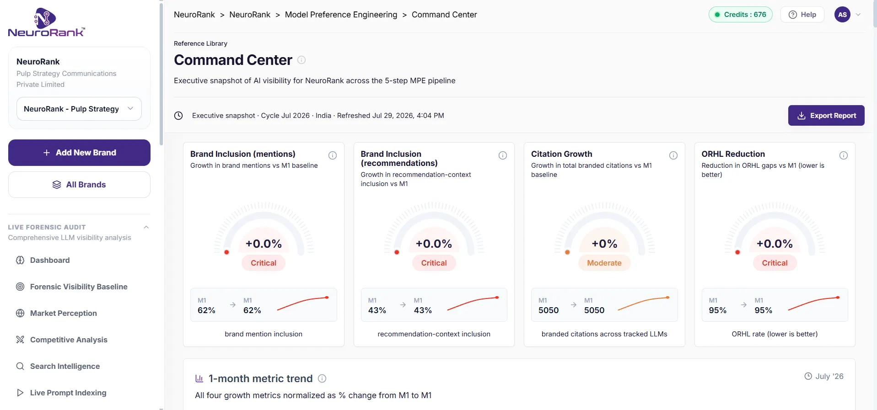This screenshot has width=877, height=410.
Task: Click Brand Inclusion (mentions) info icon
Action: 333,155
